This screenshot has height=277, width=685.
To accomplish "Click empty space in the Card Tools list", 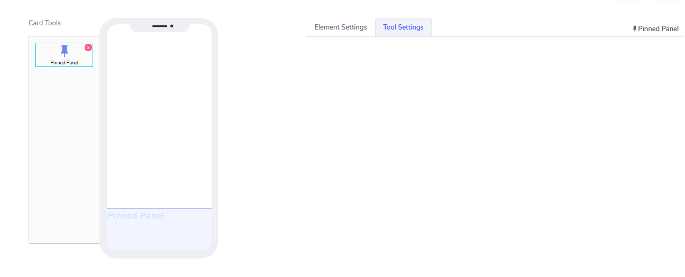I will [x=63, y=158].
